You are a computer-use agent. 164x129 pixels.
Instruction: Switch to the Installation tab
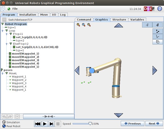click(28, 15)
